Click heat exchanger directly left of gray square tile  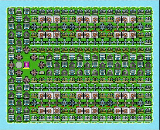[x=11, y=65]
